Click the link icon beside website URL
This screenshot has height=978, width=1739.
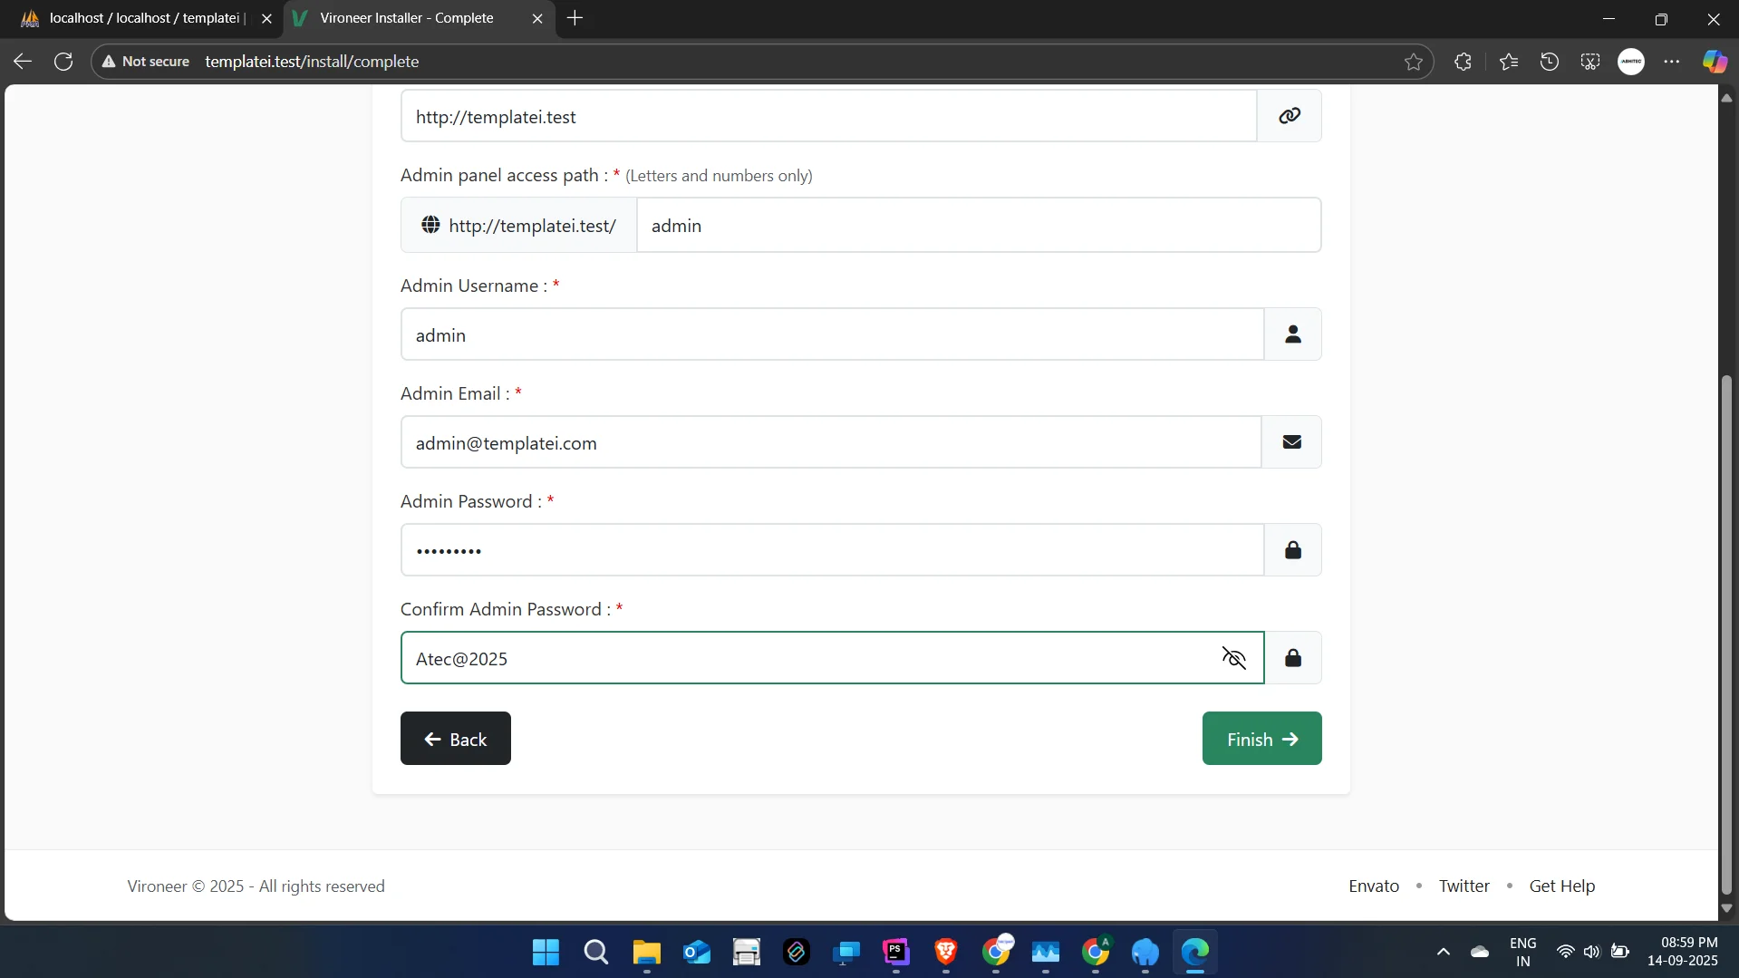coord(1289,116)
